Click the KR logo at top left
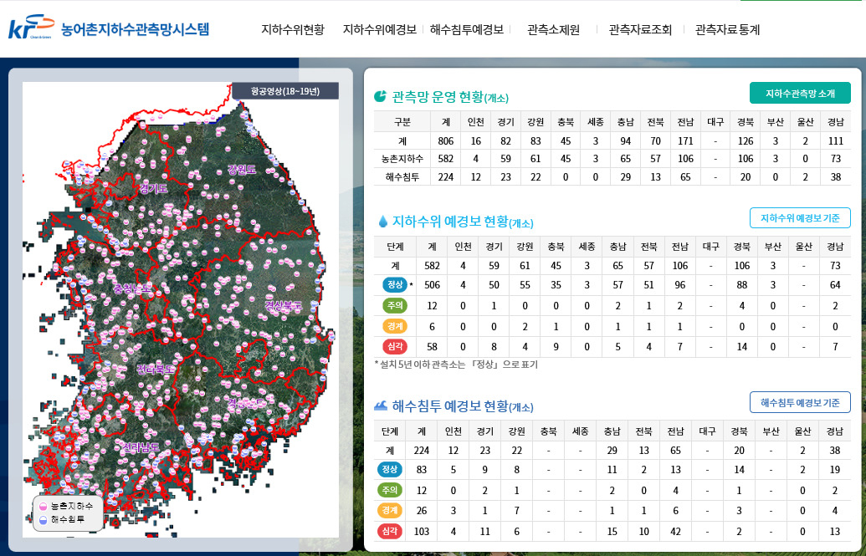This screenshot has height=556, width=866. (x=32, y=28)
